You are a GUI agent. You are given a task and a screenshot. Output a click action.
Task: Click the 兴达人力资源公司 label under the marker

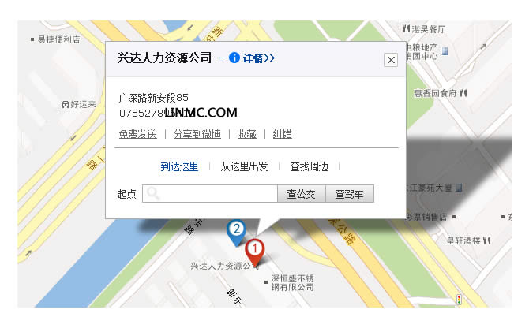pos(225,266)
